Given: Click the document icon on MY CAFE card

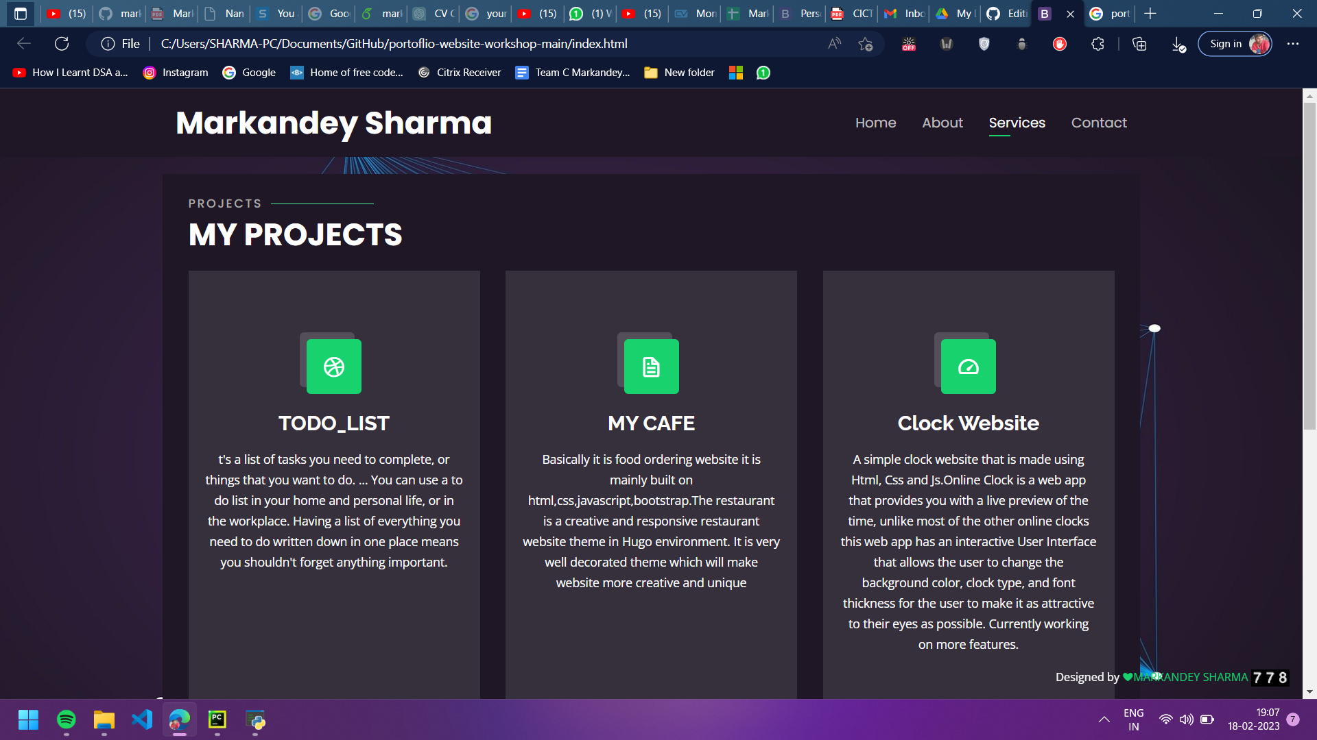Looking at the screenshot, I should pyautogui.click(x=650, y=367).
